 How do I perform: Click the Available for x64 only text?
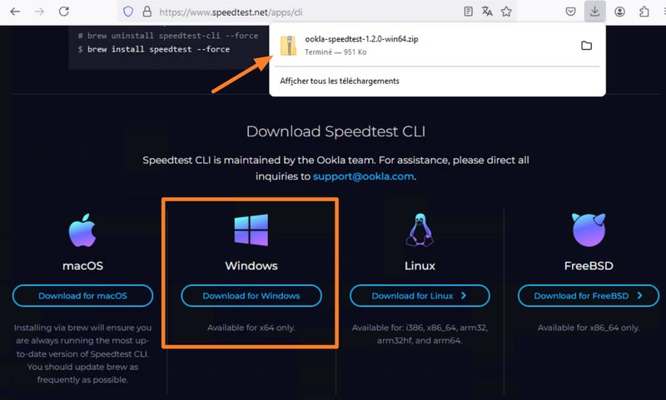(251, 328)
